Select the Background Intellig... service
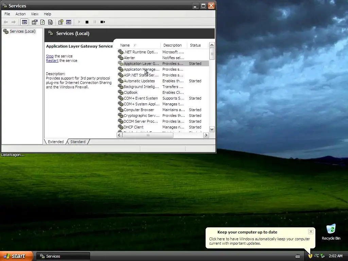Screen dimensions: 348x261 click(163, 87)
